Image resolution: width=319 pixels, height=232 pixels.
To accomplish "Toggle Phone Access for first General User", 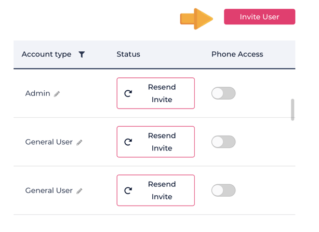I will coord(223,142).
